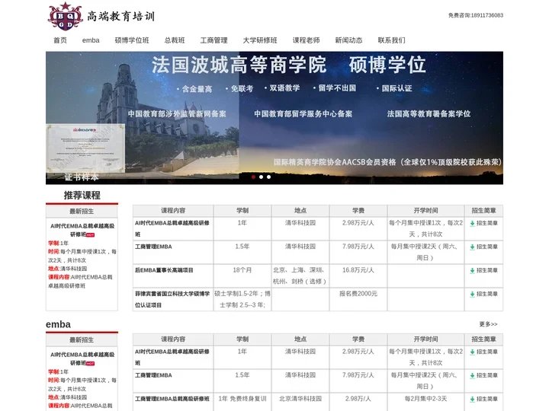The image size is (549, 411).
Task: Open 联系我们 navigation item
Action: click(391, 40)
